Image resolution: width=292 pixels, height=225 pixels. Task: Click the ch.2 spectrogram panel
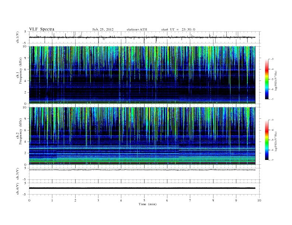click(x=142, y=136)
